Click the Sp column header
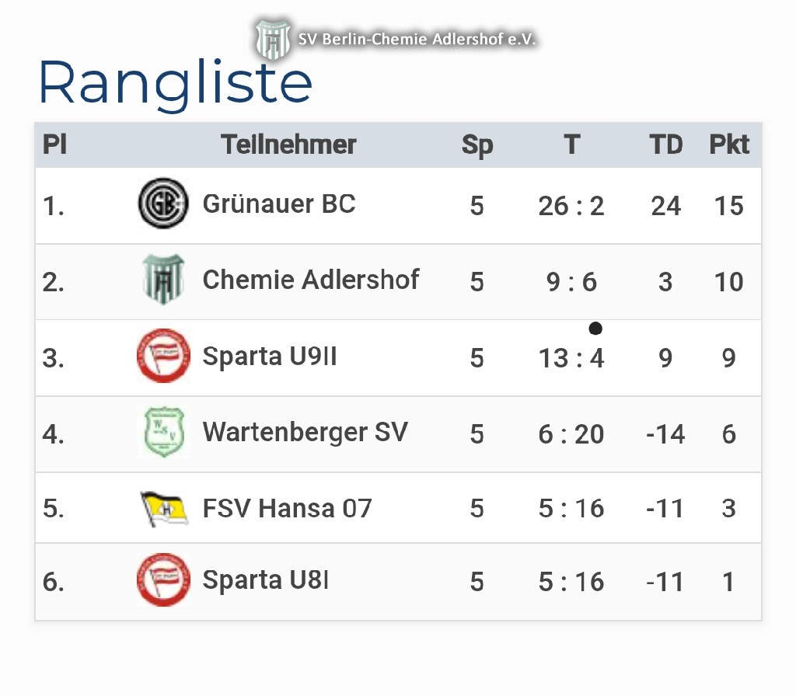The width and height of the screenshot is (796, 696). pos(477,144)
